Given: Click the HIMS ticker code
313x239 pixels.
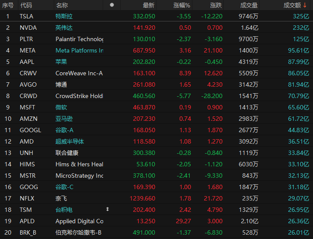Looking at the screenshot, I should click(x=27, y=164).
